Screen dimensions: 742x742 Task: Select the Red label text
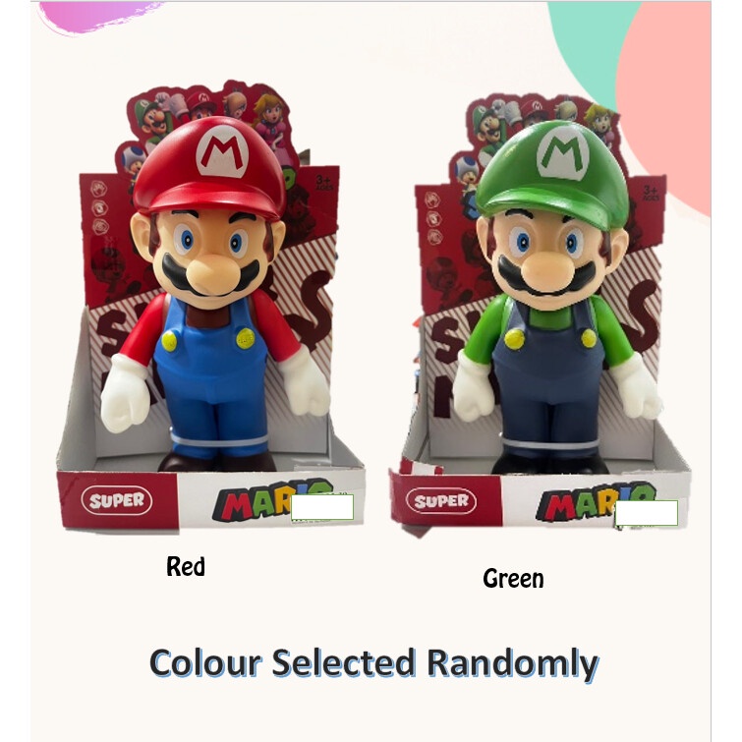186,566
